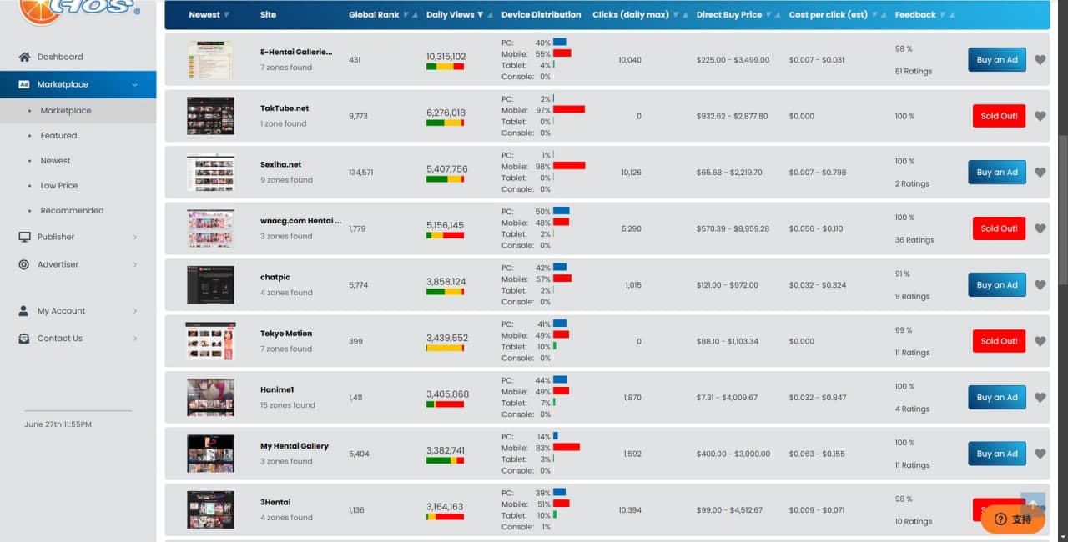Click the Site column header
Viewport: 1068px width, 542px height.
[268, 15]
